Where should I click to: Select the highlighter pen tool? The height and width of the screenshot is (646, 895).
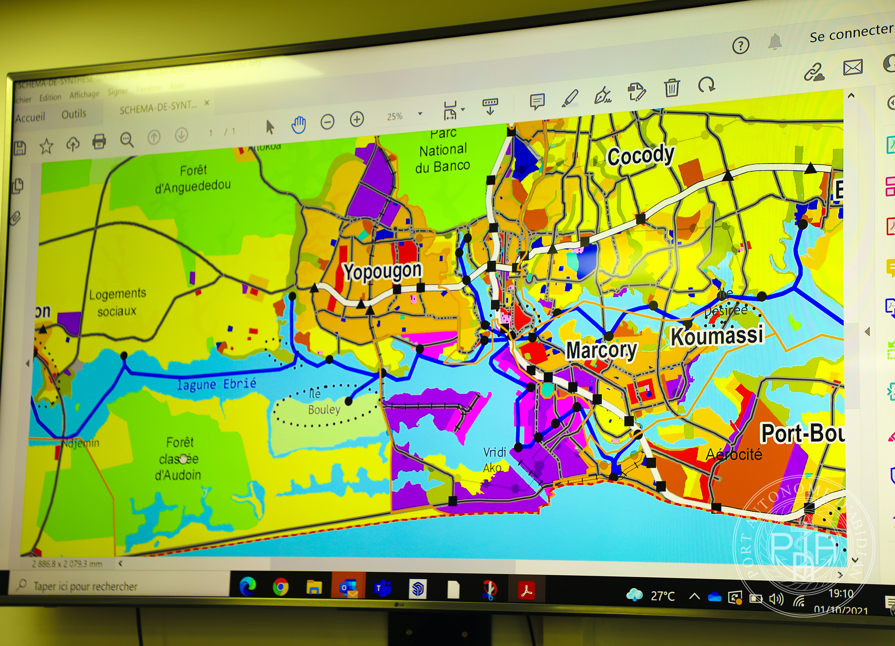[x=570, y=98]
